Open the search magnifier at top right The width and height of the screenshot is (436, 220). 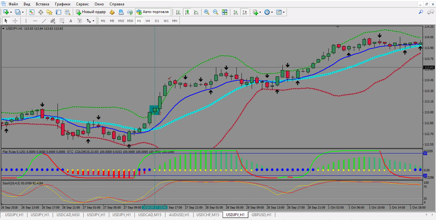421,12
